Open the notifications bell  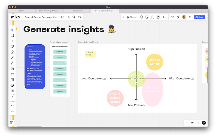click(190, 17)
